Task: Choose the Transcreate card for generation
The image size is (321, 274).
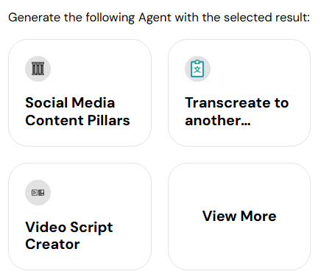Action: point(239,93)
